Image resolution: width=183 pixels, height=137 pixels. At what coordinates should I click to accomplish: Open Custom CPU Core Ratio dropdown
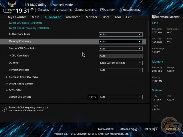[121, 49]
